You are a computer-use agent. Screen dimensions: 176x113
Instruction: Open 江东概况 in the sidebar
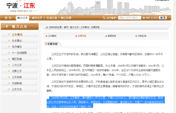(20, 34)
